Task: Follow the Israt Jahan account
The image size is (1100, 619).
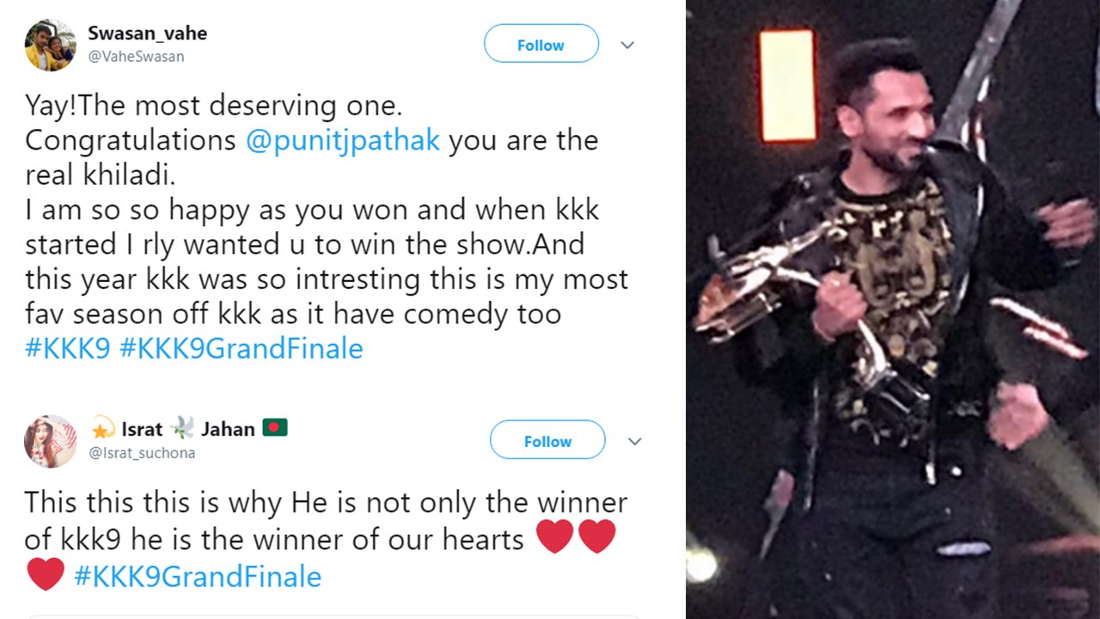Action: click(x=547, y=440)
